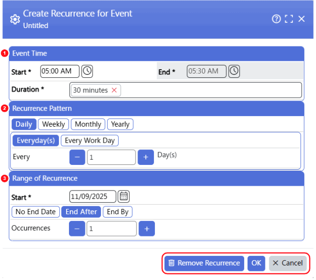Click the Recurrence Pattern section header
Image resolution: width=316 pixels, height=280 pixels.
click(157, 108)
